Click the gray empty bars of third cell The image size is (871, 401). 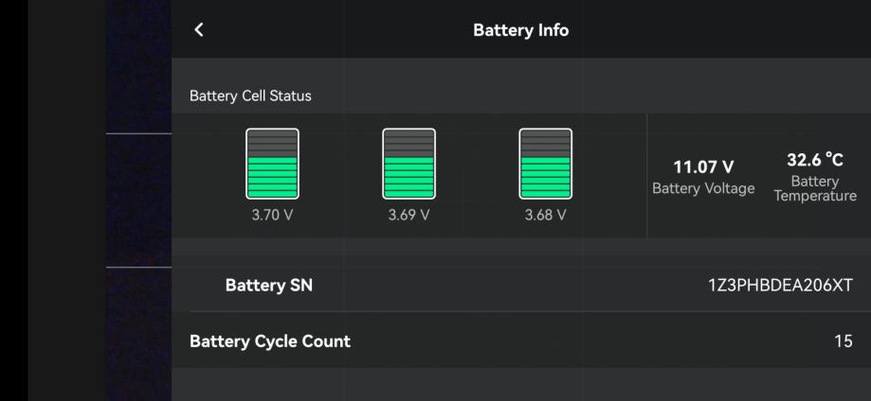click(545, 145)
